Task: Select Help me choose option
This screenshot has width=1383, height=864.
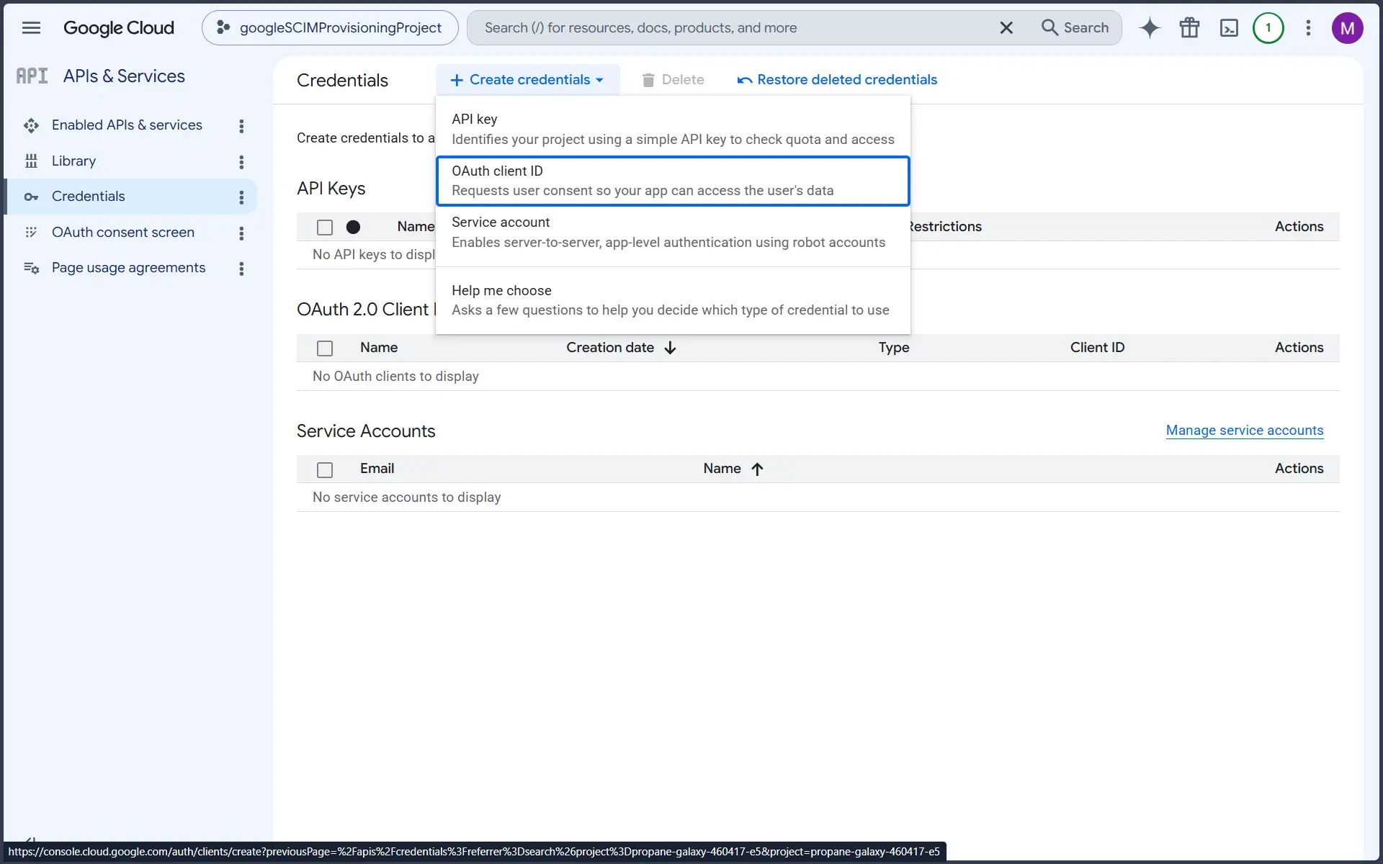Action: 673,300
